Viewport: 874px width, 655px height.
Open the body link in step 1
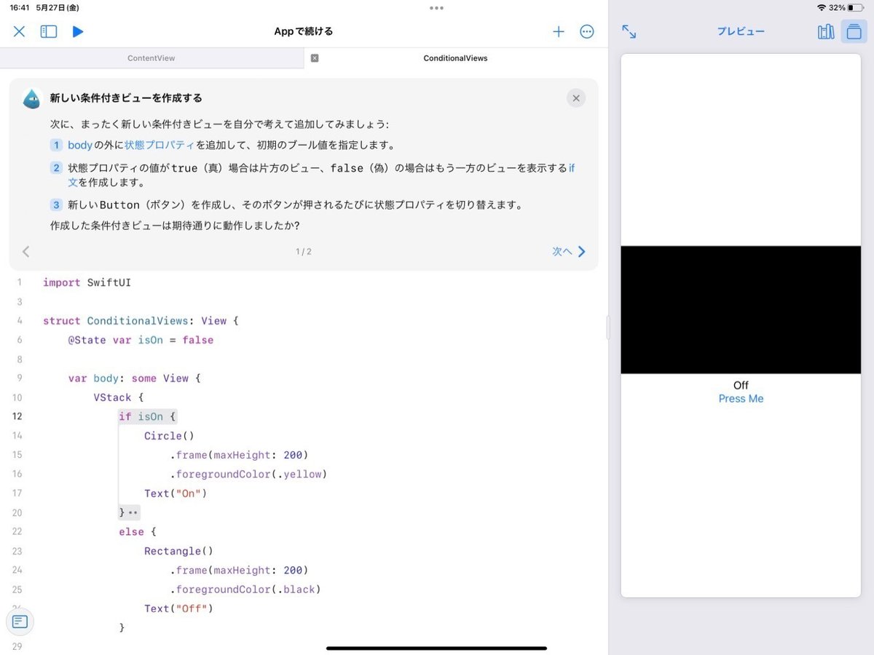[80, 145]
